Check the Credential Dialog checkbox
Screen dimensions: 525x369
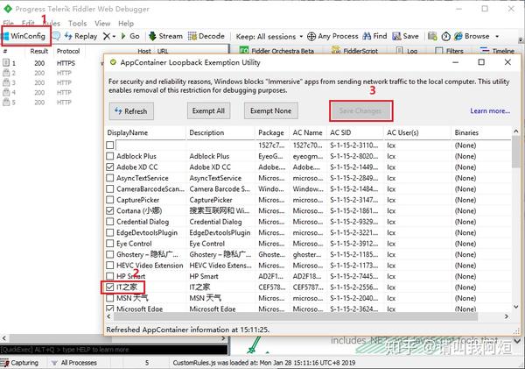click(110, 222)
